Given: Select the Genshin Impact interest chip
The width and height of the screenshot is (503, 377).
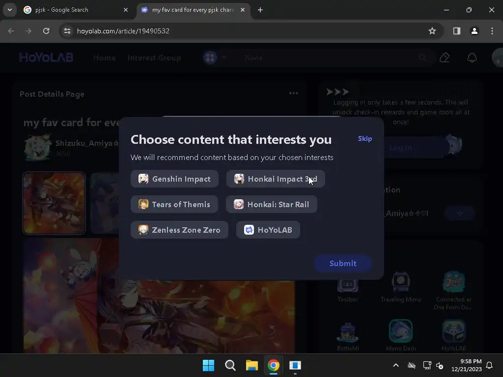Looking at the screenshot, I should (x=174, y=179).
